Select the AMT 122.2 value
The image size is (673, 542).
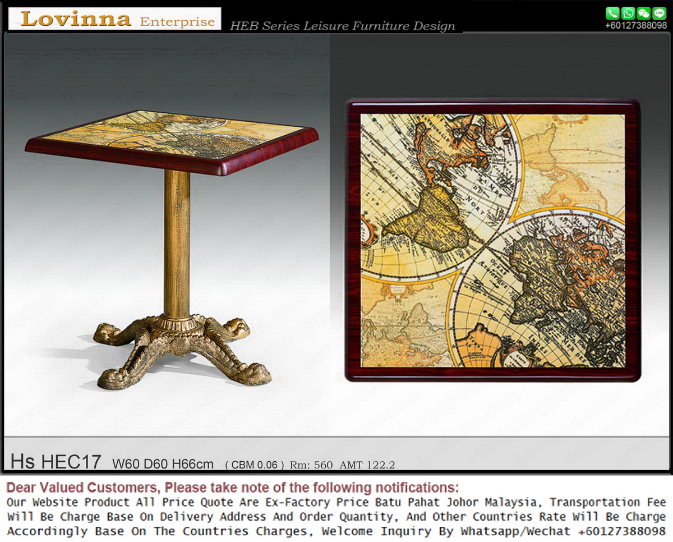click(x=367, y=465)
